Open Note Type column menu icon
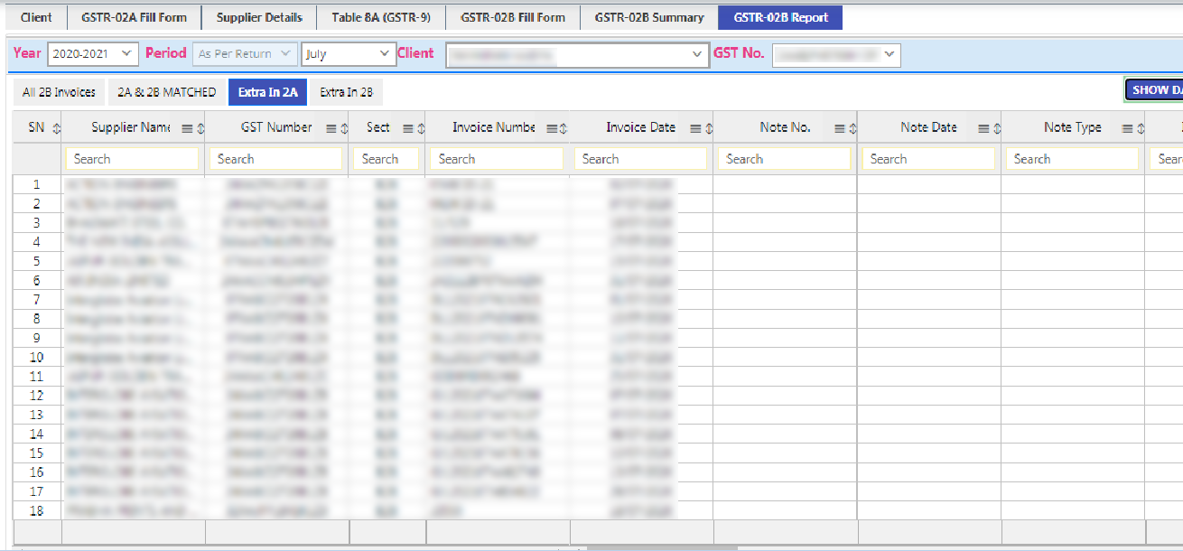Image resolution: width=1183 pixels, height=551 pixels. click(1126, 128)
